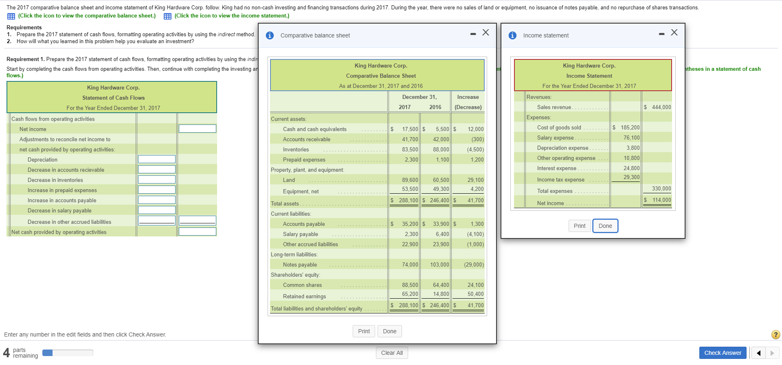Click the parts remaining progress bar

[68, 353]
